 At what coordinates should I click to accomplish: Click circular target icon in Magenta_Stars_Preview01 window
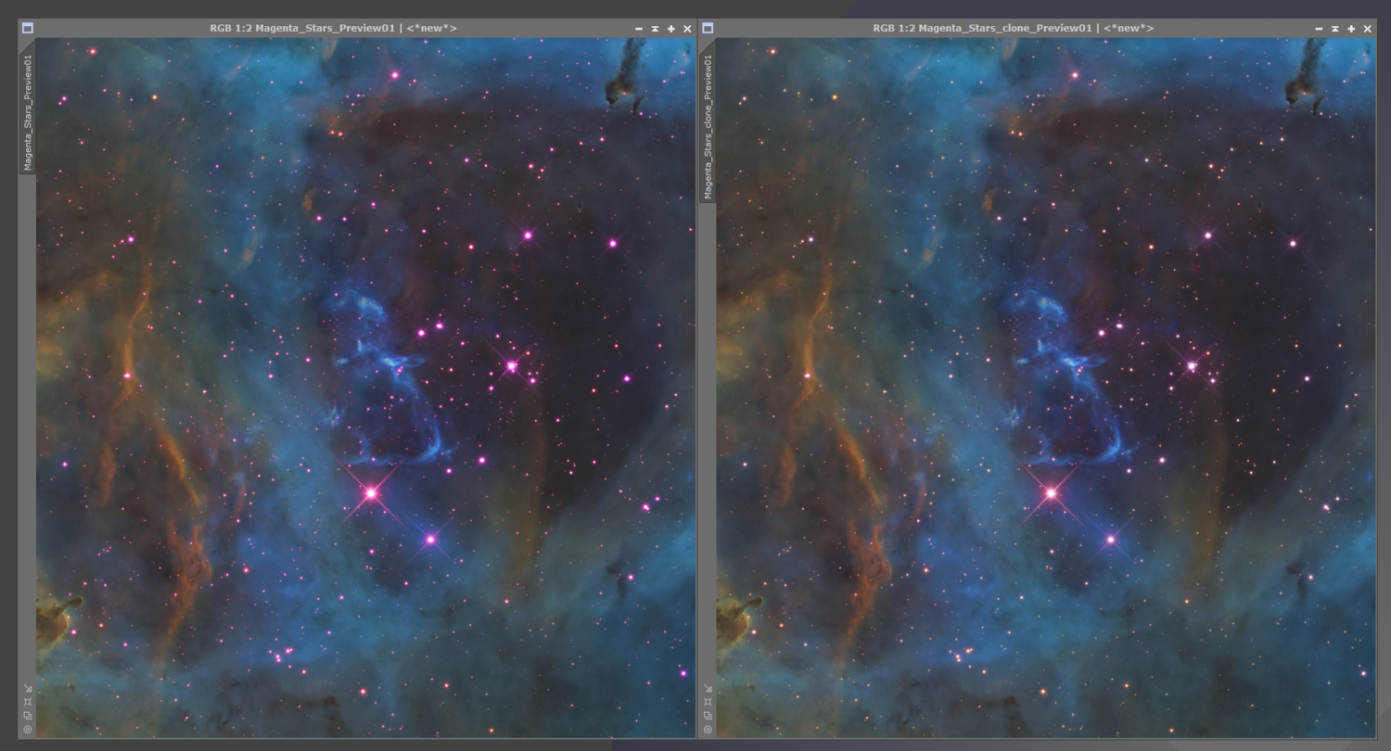pyautogui.click(x=28, y=730)
